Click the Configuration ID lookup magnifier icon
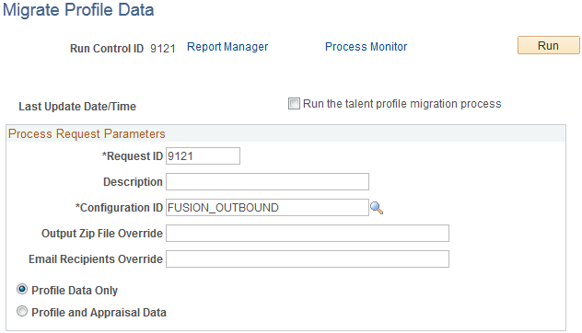Image resolution: width=582 pixels, height=333 pixels. (x=377, y=208)
